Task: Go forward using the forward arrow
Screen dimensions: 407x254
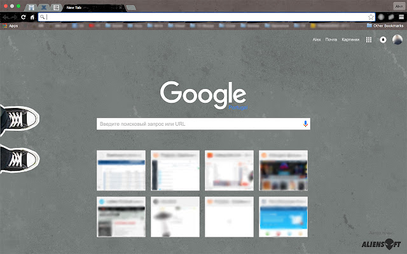Action: point(13,17)
